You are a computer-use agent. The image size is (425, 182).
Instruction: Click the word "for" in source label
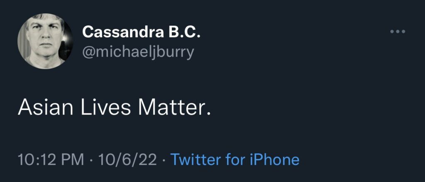(234, 159)
